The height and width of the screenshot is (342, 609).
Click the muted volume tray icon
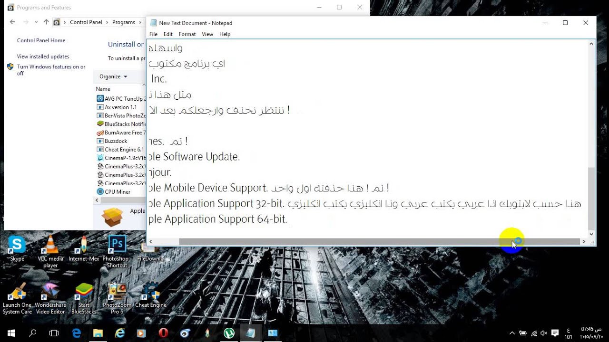(x=544, y=333)
